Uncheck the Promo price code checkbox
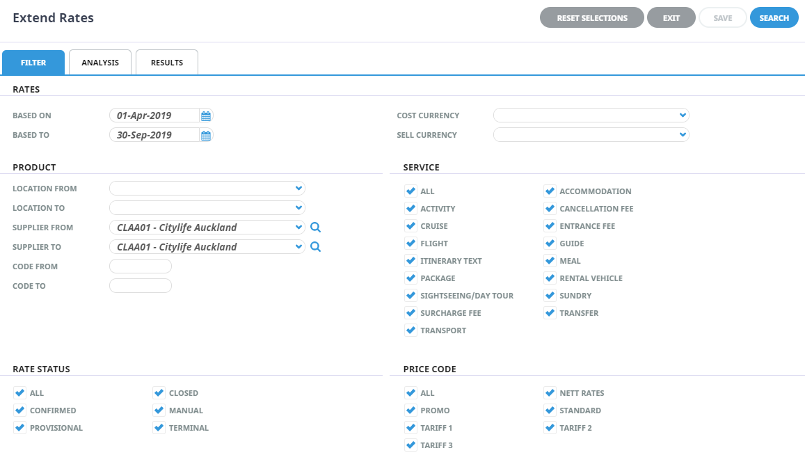This screenshot has width=805, height=462. (x=411, y=411)
